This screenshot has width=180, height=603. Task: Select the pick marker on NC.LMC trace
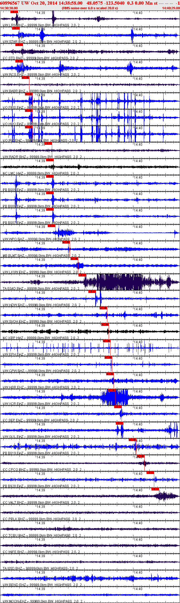tap(50, 160)
